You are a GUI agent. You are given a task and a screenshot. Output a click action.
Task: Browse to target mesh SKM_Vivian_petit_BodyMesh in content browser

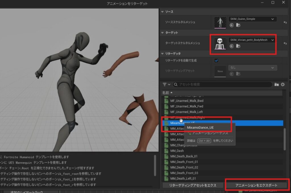(238, 46)
